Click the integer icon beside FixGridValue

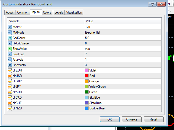click(x=10, y=43)
